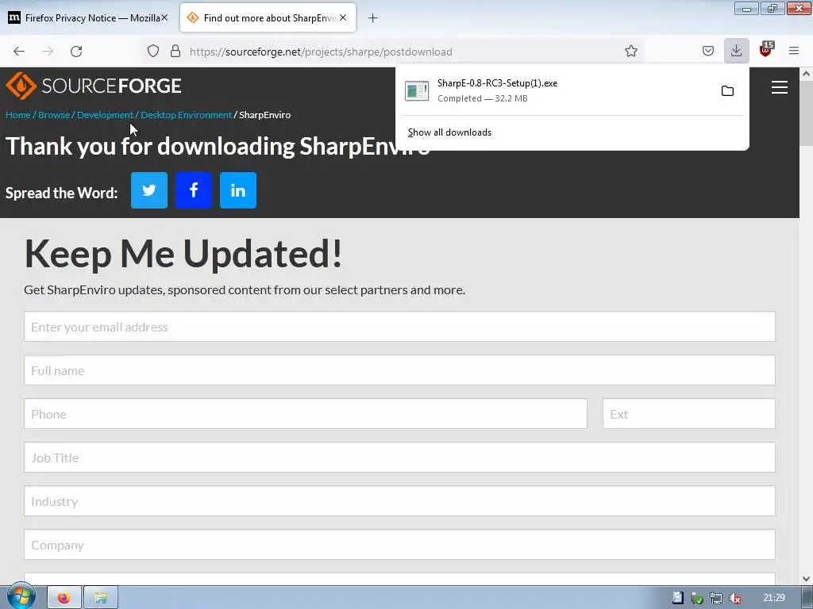The image size is (813, 609).
Task: Select the Find out more about SharpEnviro tab
Action: [x=268, y=17]
